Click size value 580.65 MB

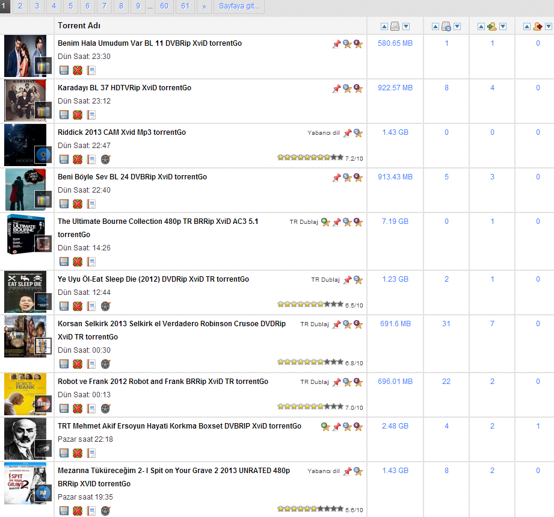[395, 43]
